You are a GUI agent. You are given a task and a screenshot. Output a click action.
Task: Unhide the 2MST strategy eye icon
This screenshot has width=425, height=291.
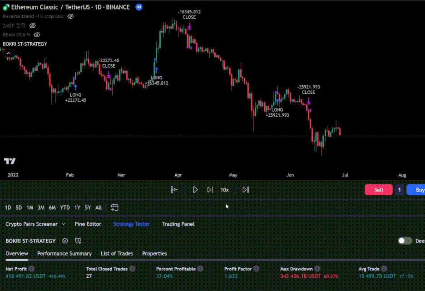pos(33,25)
